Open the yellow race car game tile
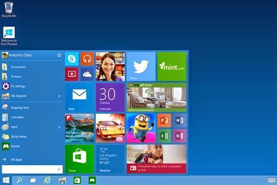 [110, 128]
